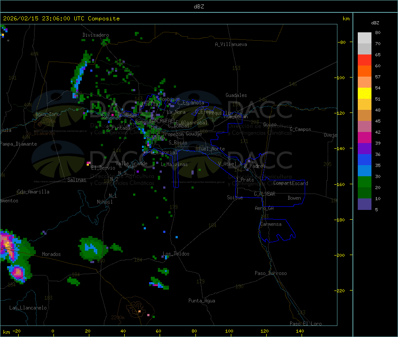Screen dimensions: 398x337
Task: Click the 'G_Campos' map label
Action: point(301,129)
